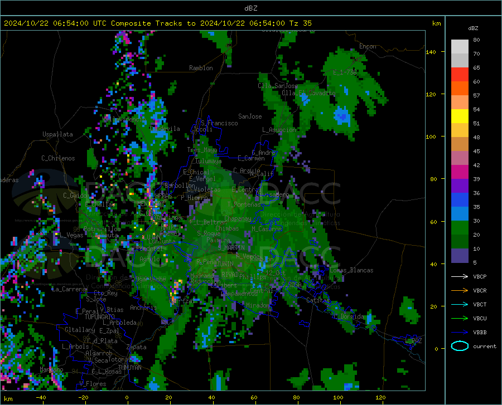Click the 5 value on dBZ scale

tap(475, 262)
